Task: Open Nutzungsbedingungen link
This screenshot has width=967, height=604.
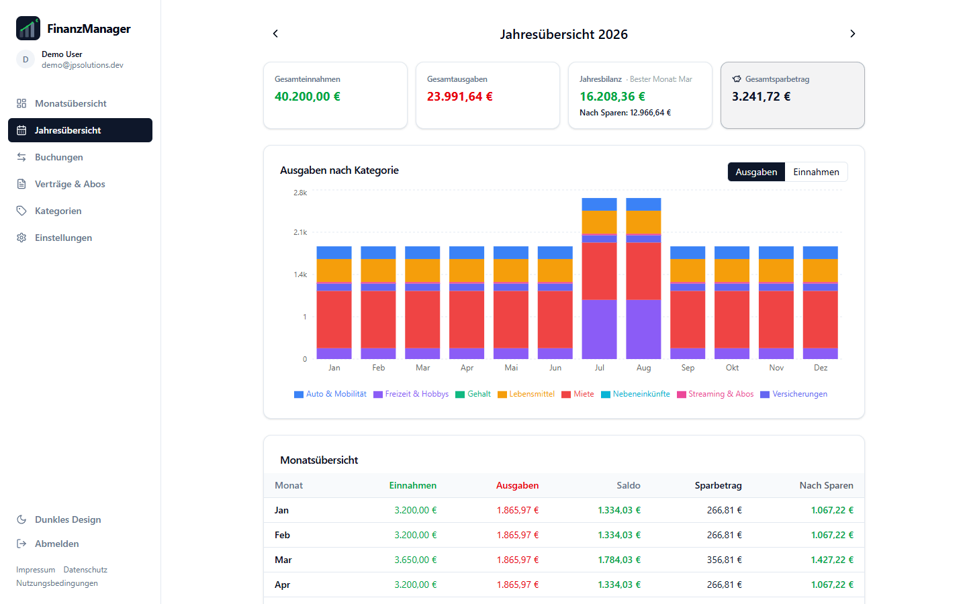Action: (57, 583)
